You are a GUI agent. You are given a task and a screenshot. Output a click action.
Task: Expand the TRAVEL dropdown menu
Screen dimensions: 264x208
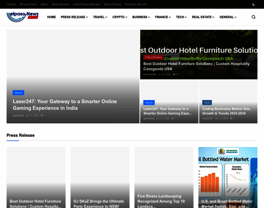[100, 17]
